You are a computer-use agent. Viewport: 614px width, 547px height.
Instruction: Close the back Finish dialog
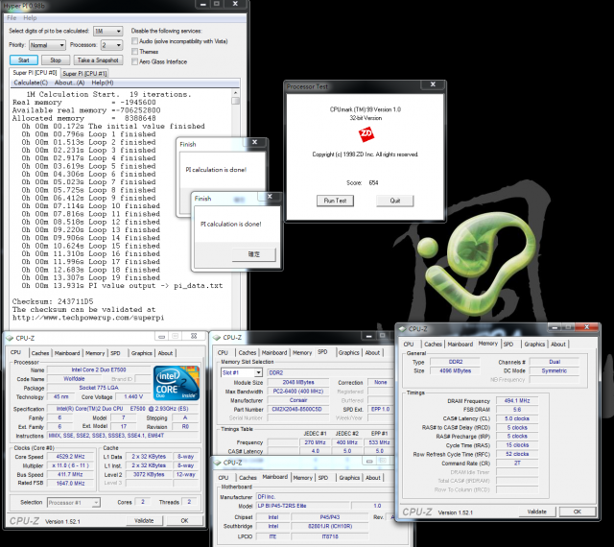(254, 142)
